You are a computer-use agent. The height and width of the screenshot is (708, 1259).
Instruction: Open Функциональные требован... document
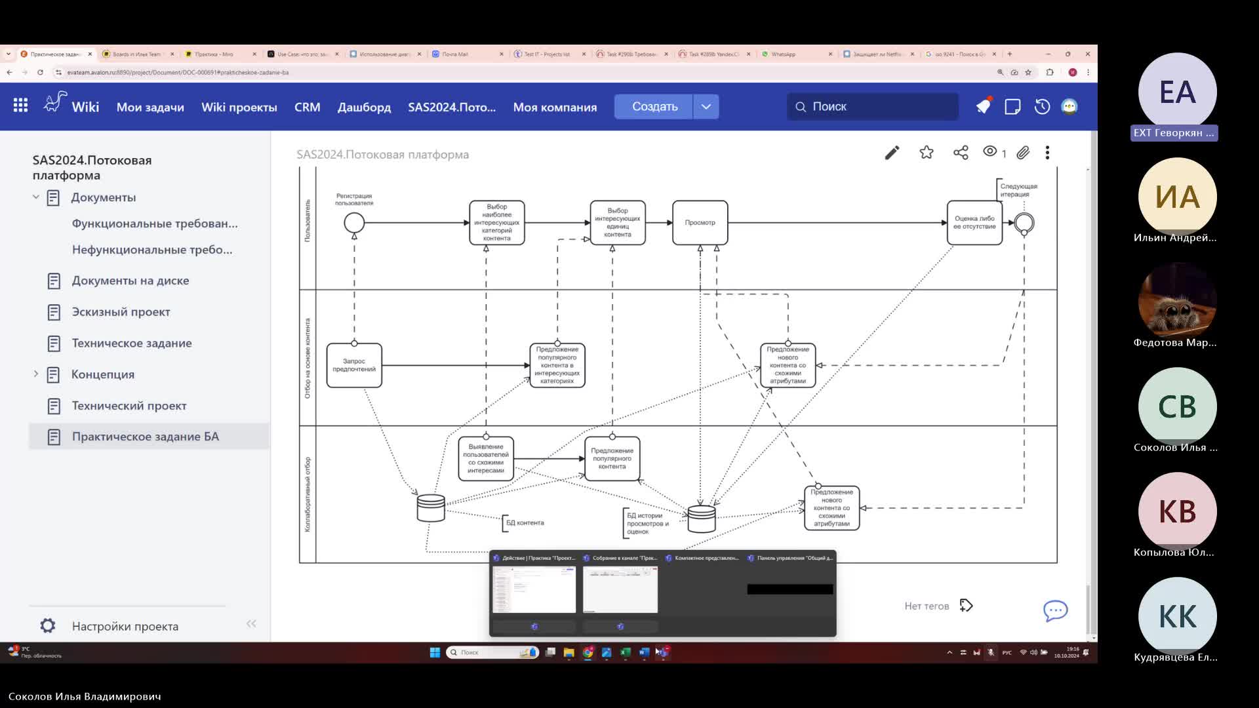tap(155, 224)
